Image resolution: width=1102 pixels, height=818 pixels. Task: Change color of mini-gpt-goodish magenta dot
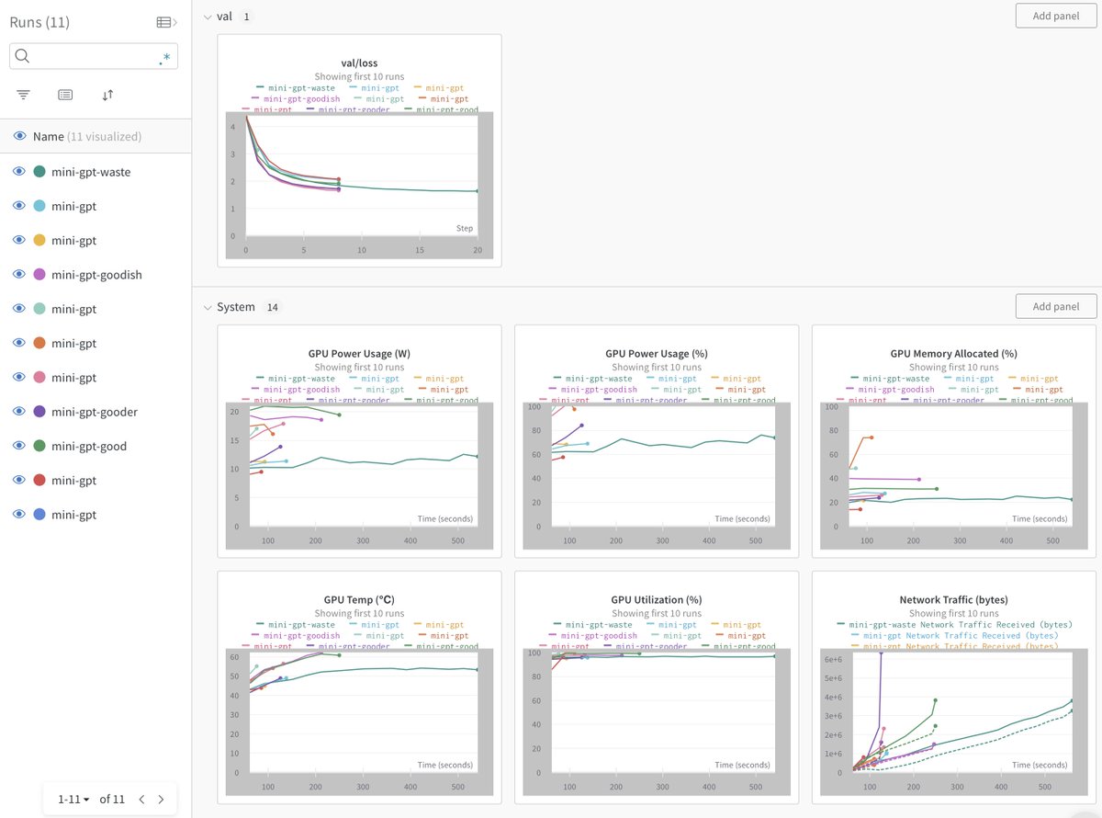coord(39,275)
